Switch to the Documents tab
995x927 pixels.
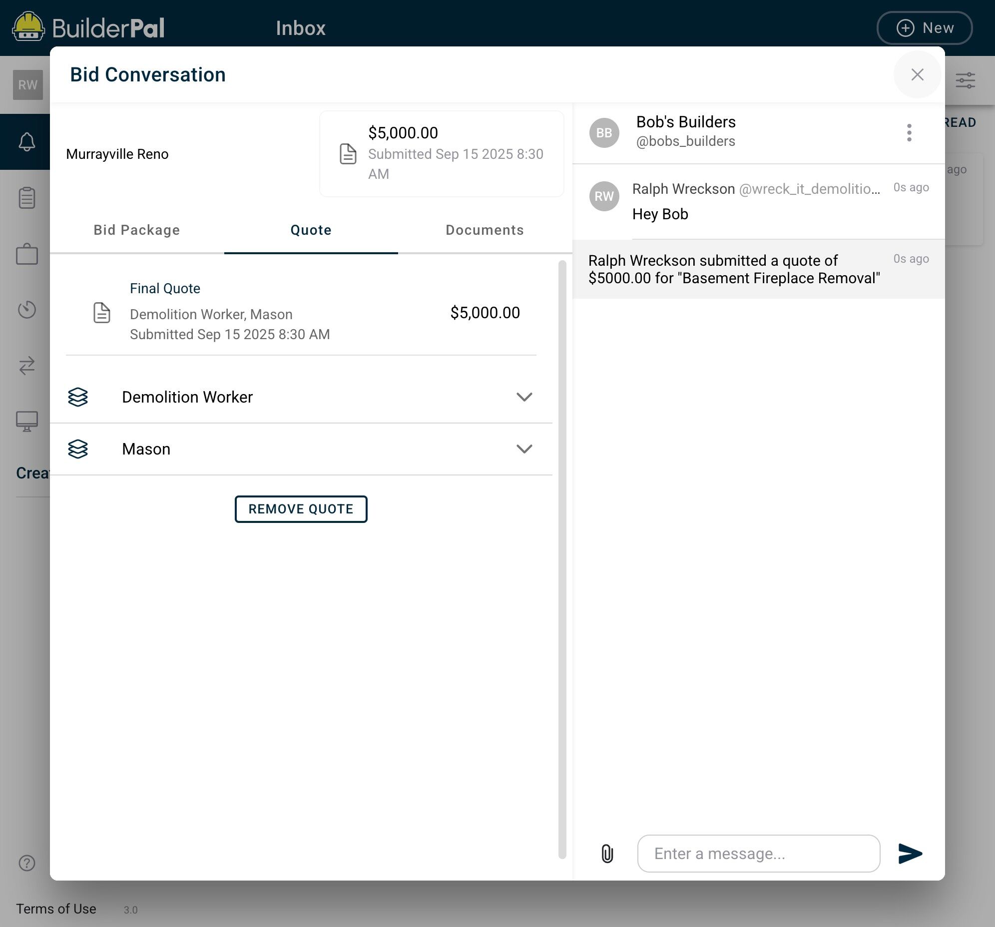pyautogui.click(x=485, y=230)
